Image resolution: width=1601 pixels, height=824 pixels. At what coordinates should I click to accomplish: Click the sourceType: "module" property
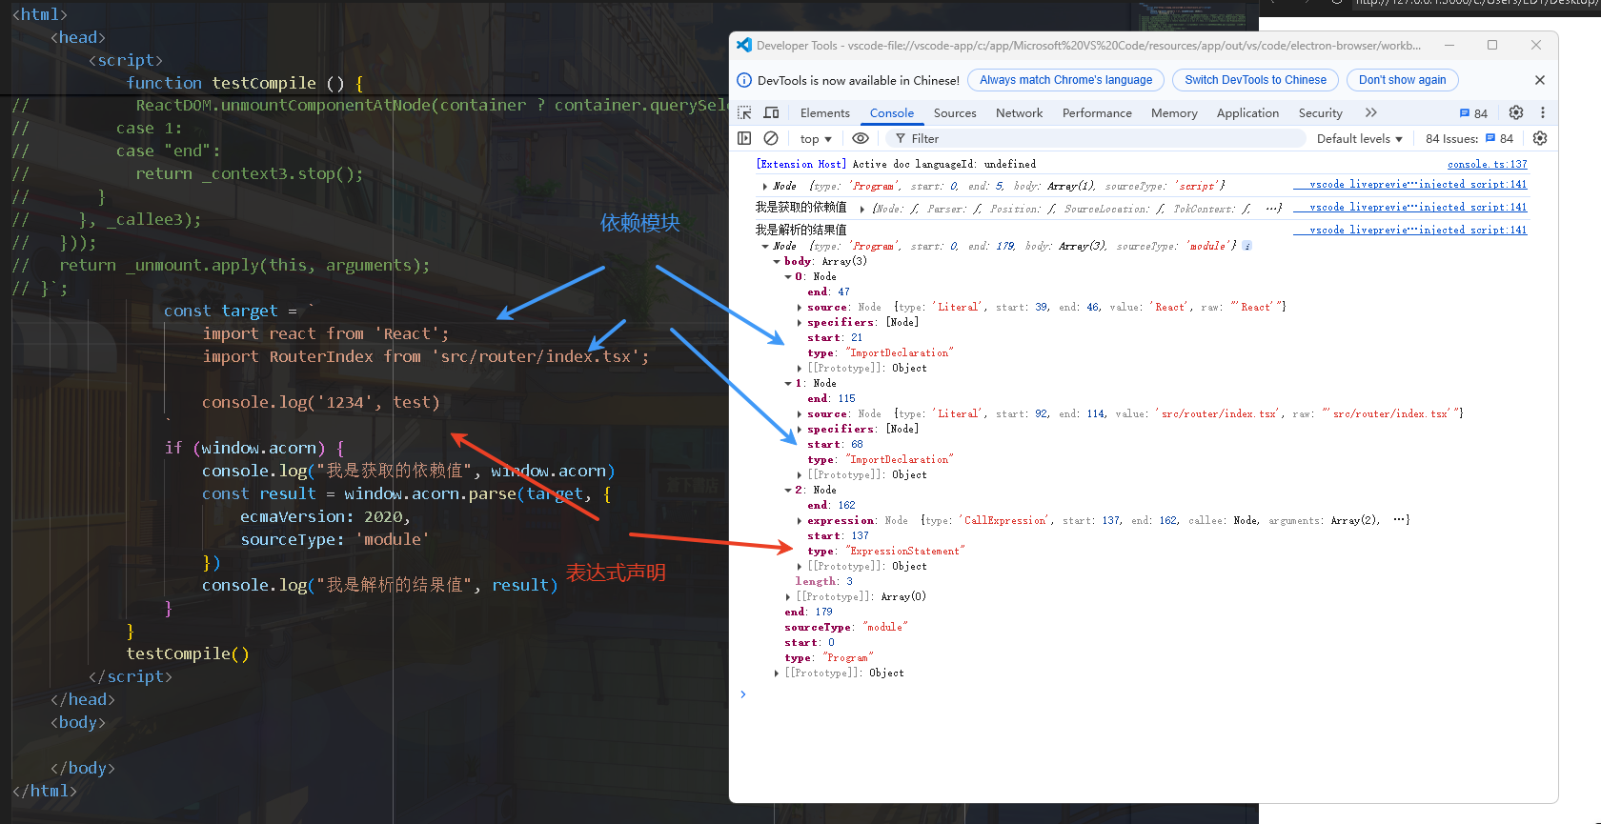pyautogui.click(x=846, y=627)
